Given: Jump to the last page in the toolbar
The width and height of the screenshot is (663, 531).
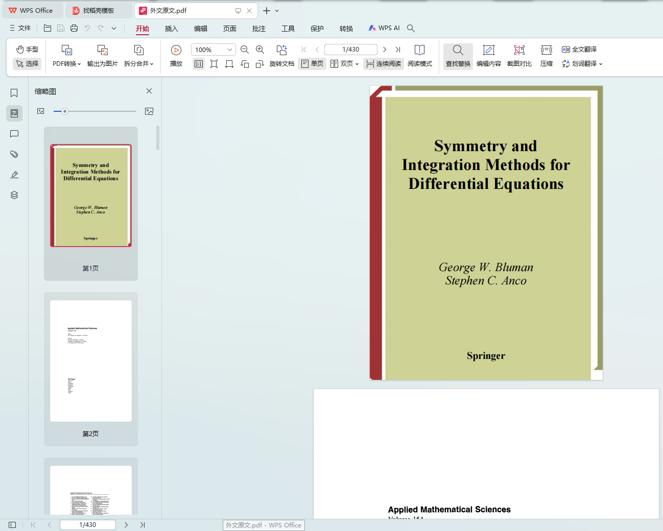Looking at the screenshot, I should pos(398,50).
